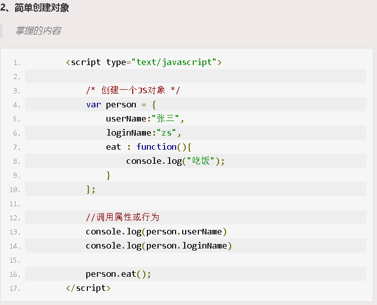
Task: Click the console.log("吃饭") line
Action: [175, 161]
